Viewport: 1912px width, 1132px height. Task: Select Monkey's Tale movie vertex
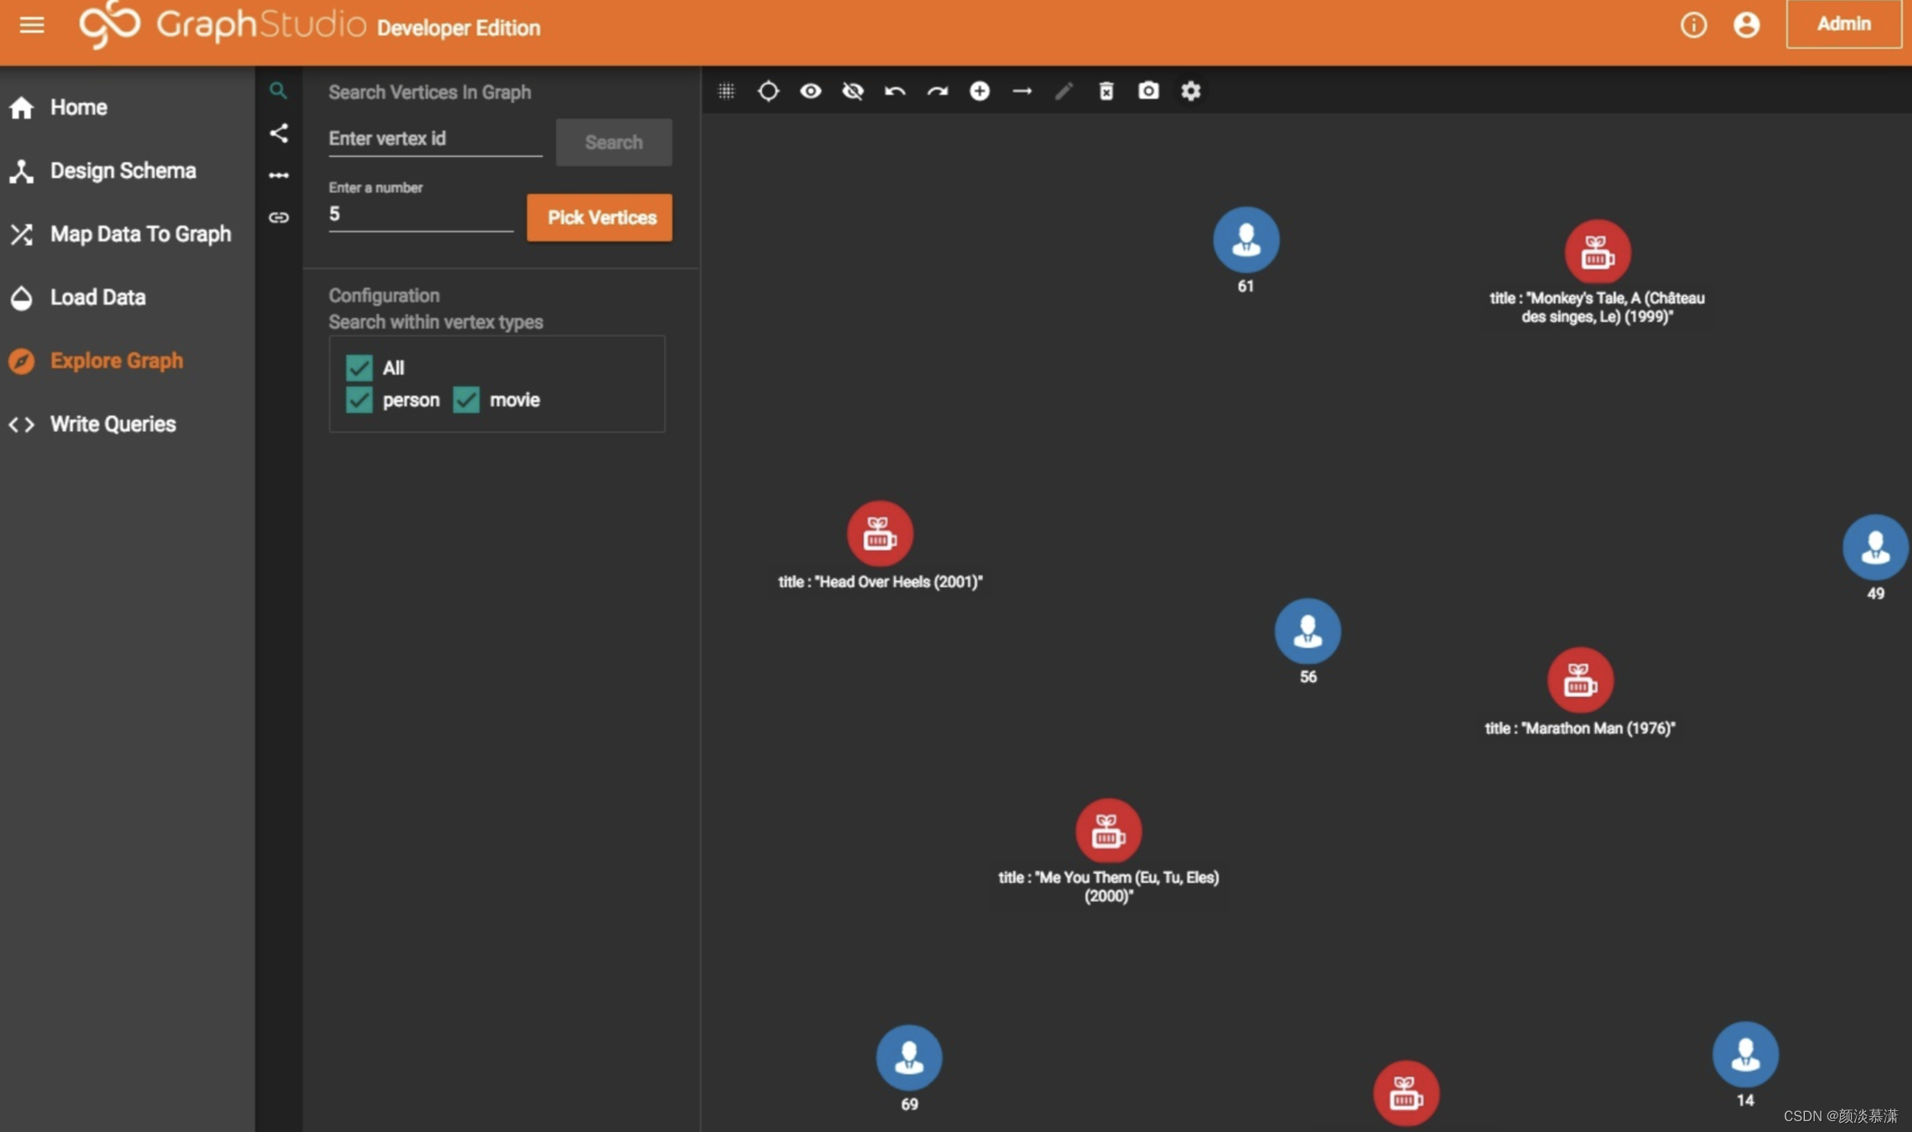pyautogui.click(x=1598, y=252)
